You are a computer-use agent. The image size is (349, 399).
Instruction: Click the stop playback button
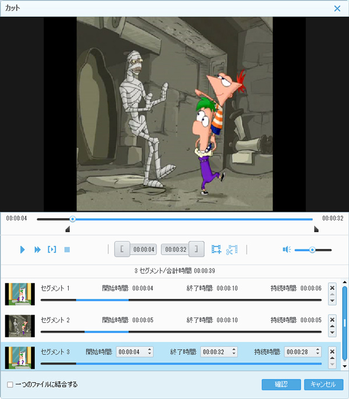(x=67, y=250)
